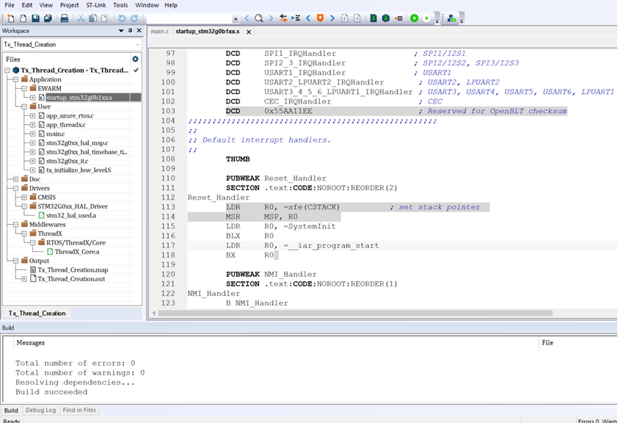Redo the last undone edit

[x=134, y=18]
